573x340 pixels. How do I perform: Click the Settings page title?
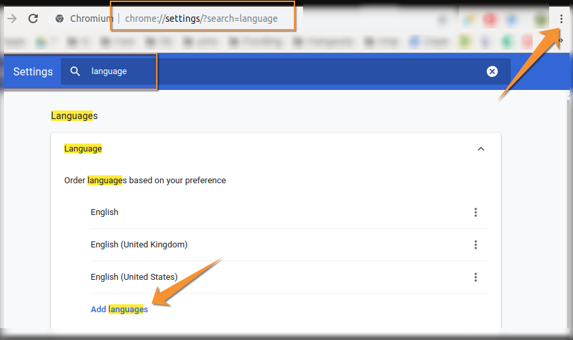tap(33, 71)
